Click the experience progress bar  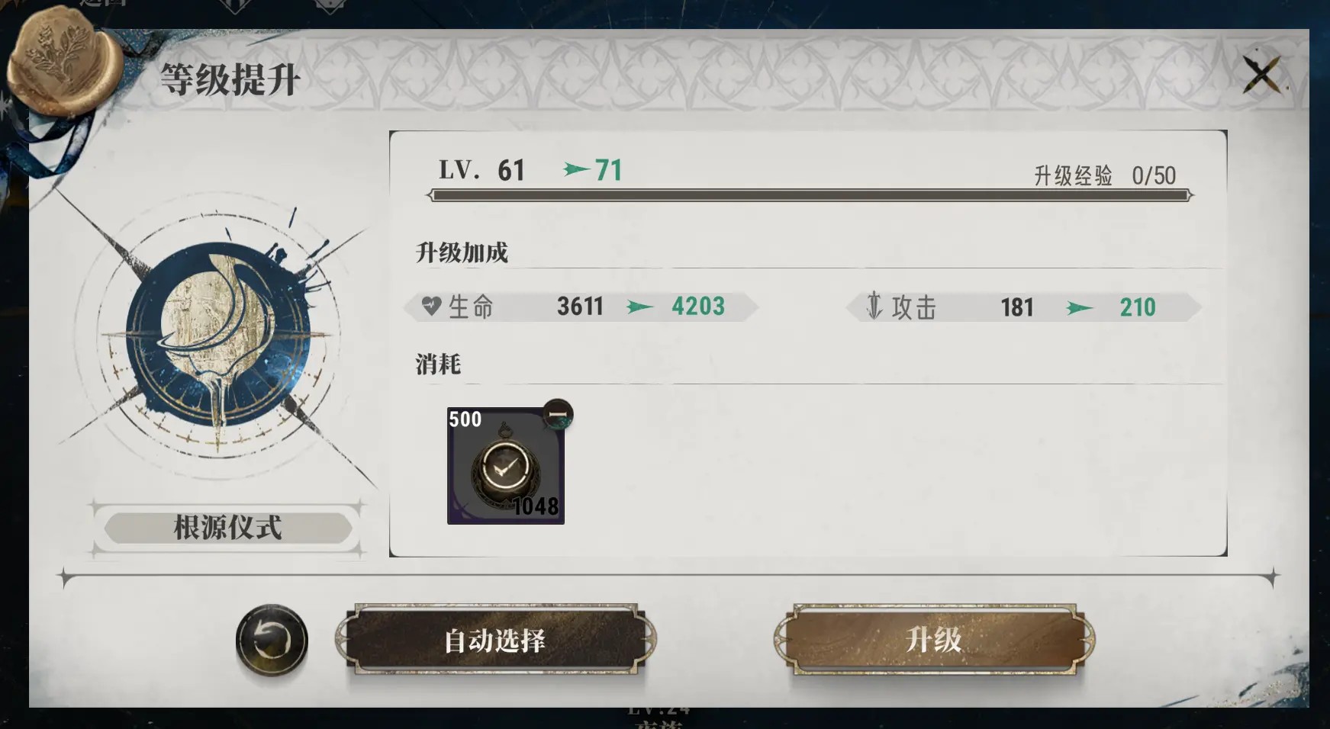809,196
